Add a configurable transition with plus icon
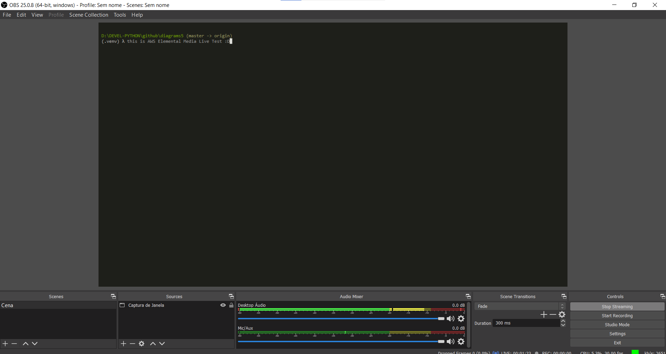 (544, 314)
